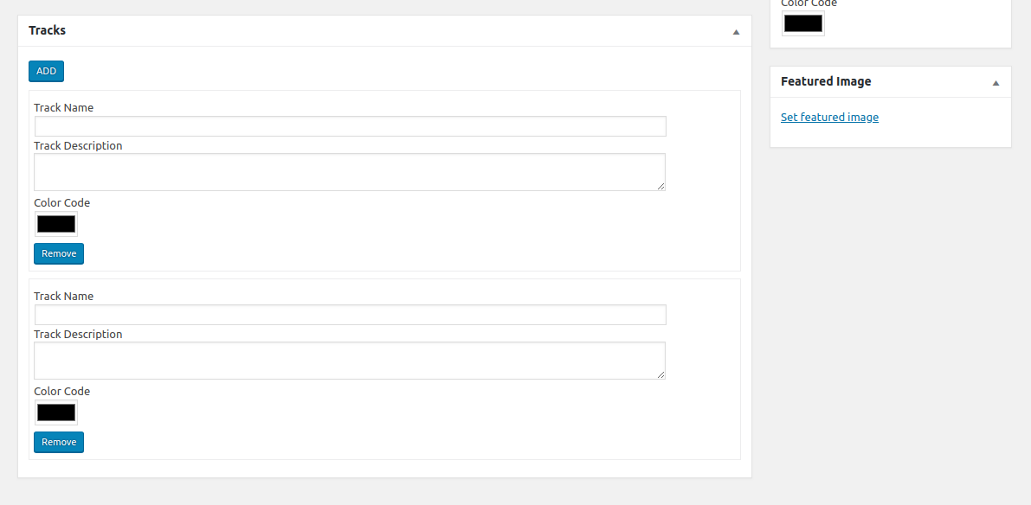Click the ADD button in Tracks
Viewport: 1031px width, 505px height.
tap(46, 72)
